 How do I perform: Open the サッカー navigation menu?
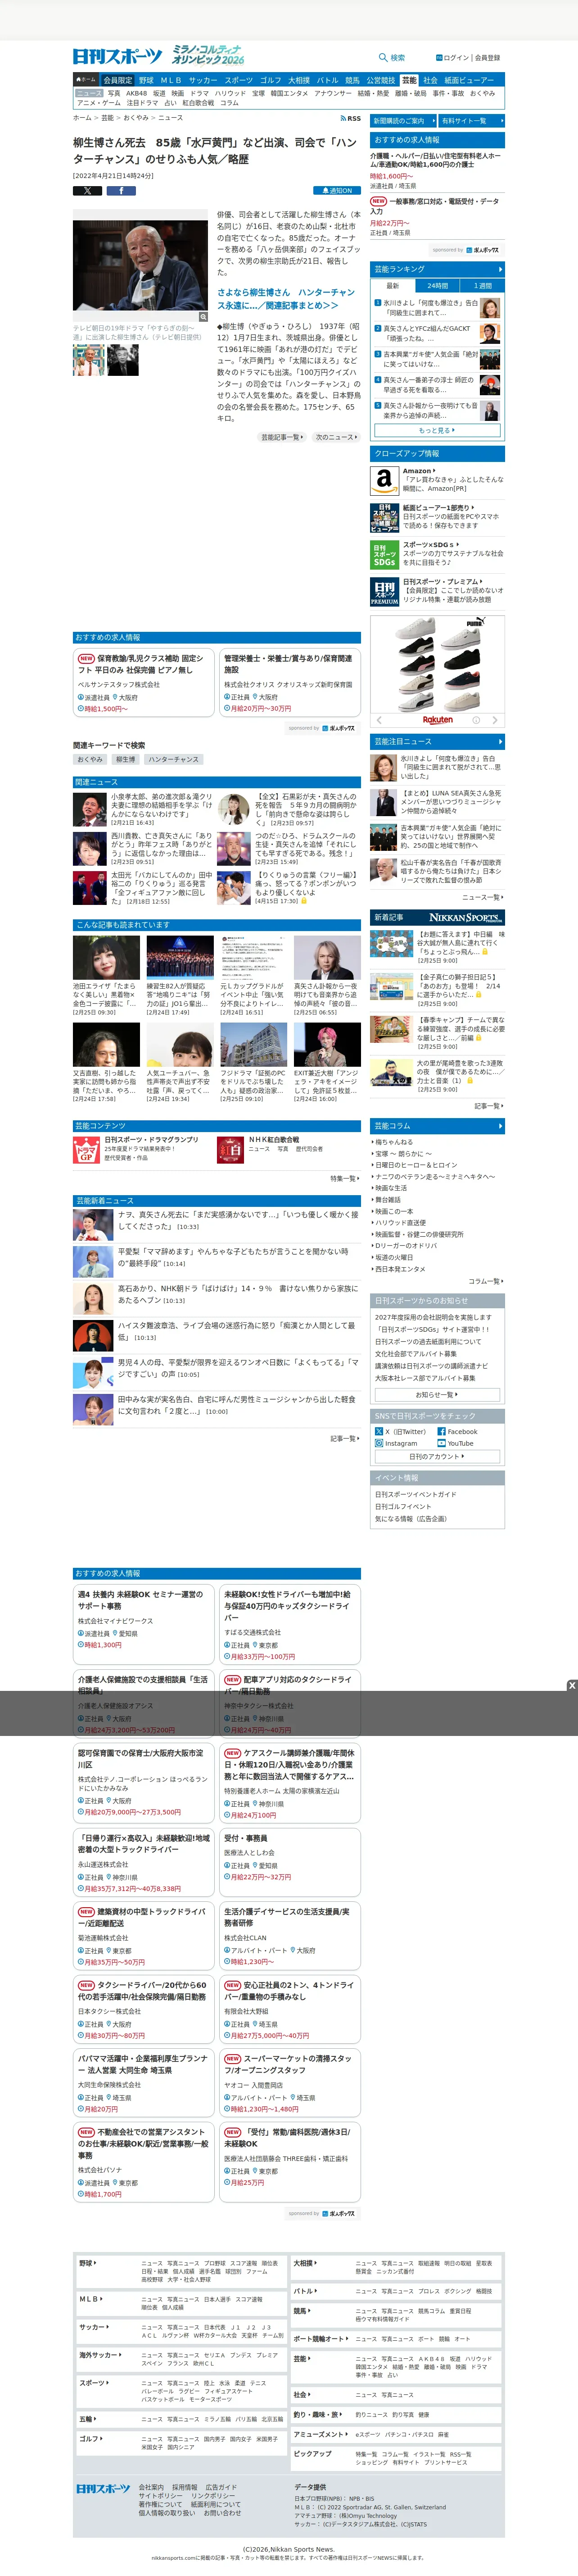(x=203, y=80)
